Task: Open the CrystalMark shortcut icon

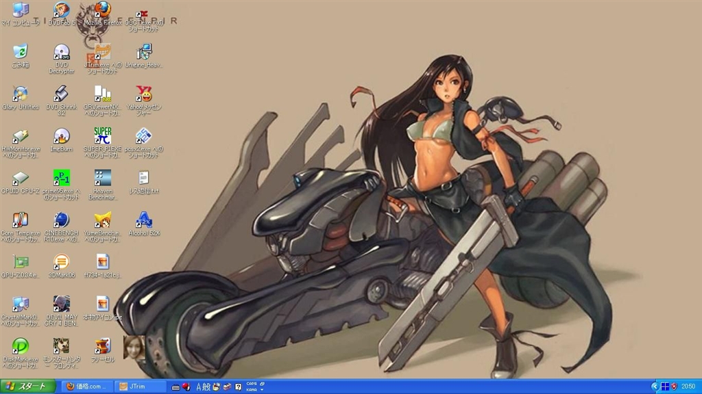Action: click(20, 311)
